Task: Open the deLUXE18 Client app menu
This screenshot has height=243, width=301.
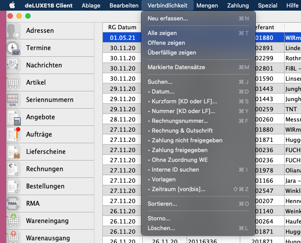Action: 49,5
